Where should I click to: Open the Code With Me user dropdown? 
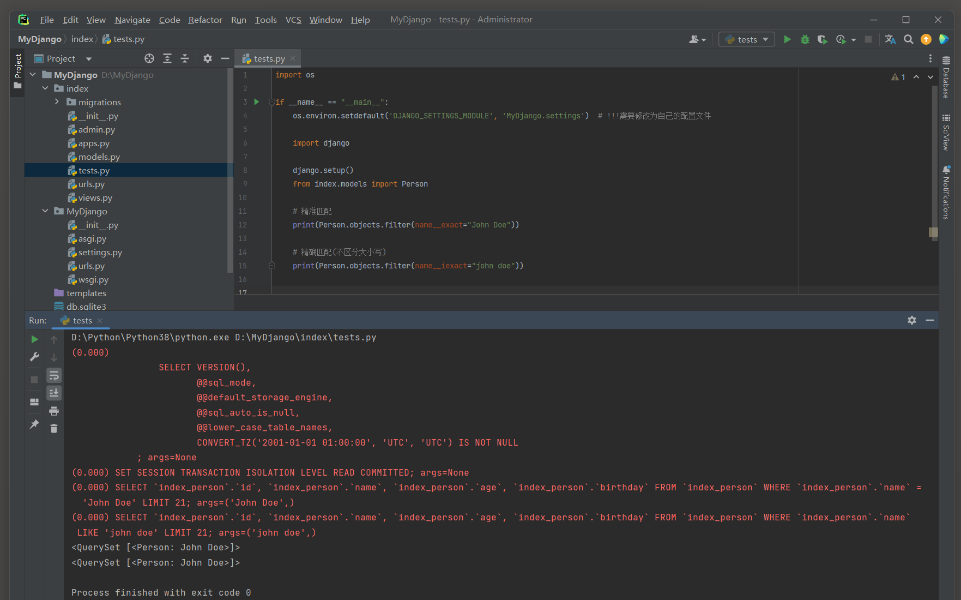point(697,39)
